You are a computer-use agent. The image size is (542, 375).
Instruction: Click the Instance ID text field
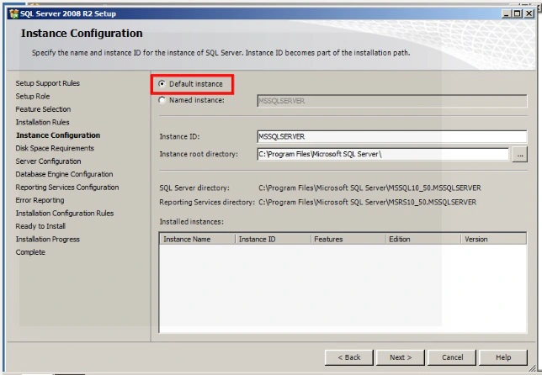[391, 136]
